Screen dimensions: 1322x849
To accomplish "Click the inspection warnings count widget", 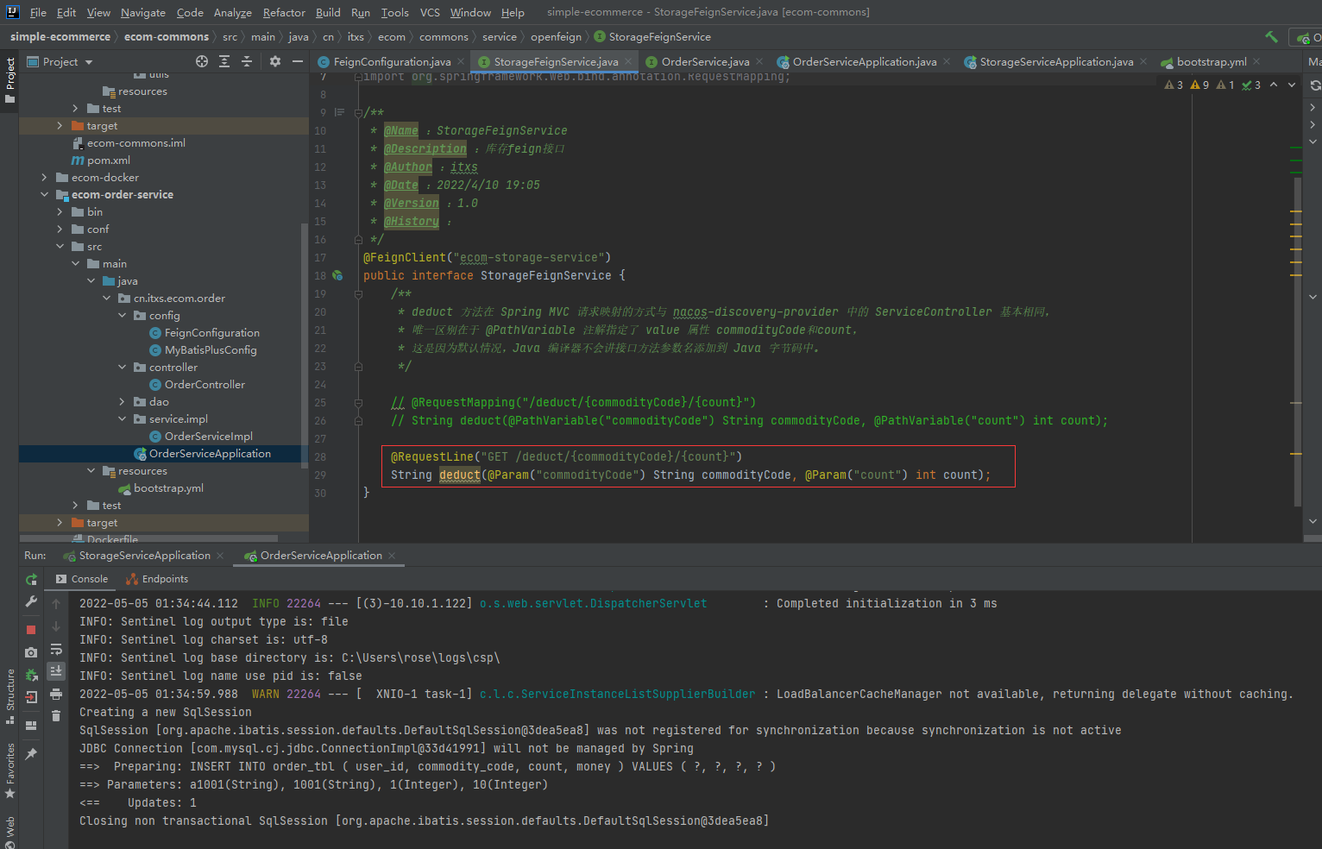I will click(1212, 85).
